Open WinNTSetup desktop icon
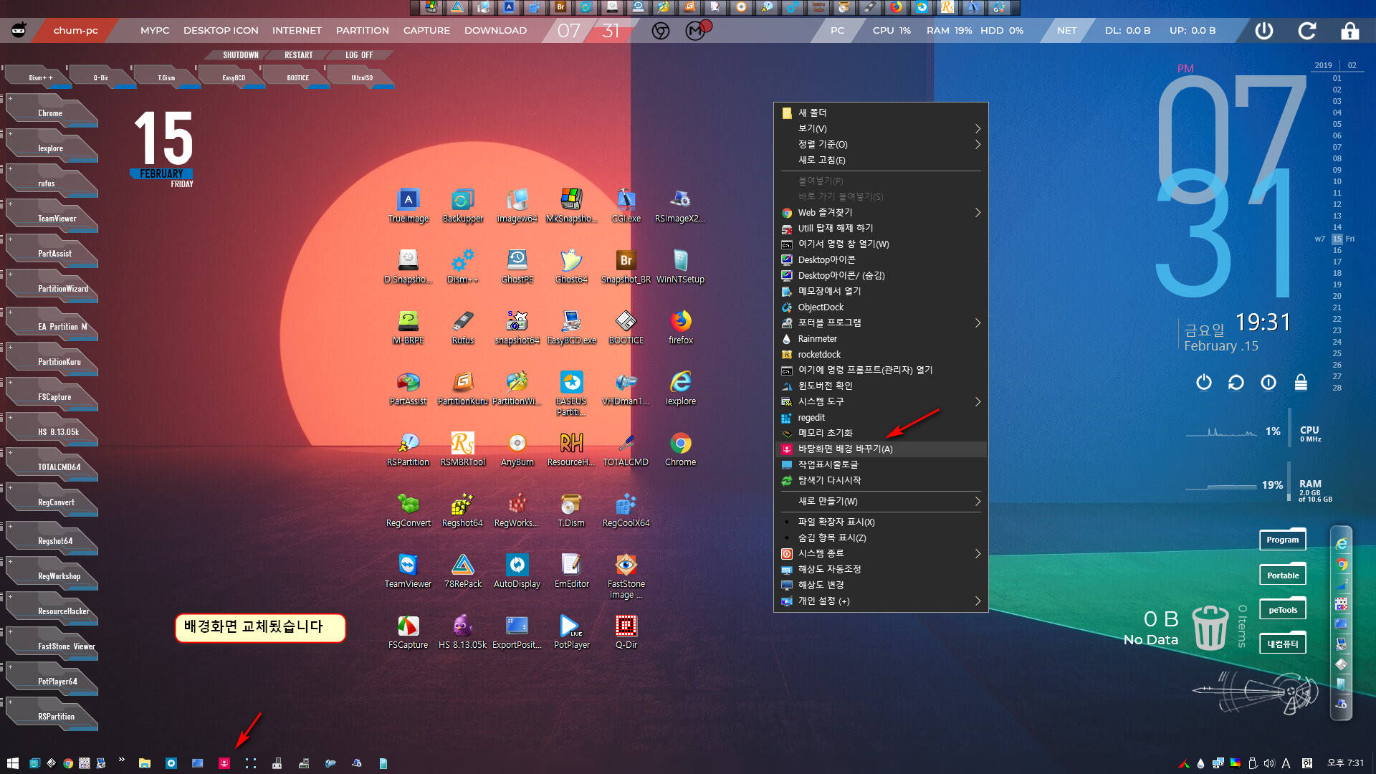 pos(680,267)
